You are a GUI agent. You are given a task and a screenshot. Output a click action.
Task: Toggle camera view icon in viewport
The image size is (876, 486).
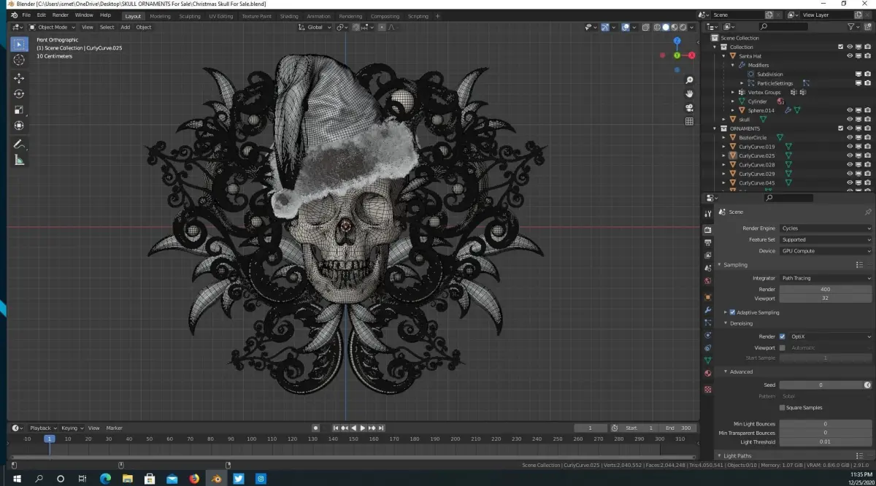pyautogui.click(x=689, y=108)
